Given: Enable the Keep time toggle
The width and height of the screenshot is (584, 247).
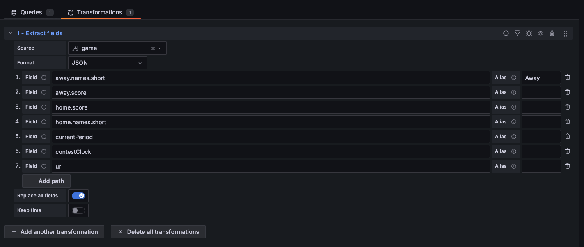Looking at the screenshot, I should 78,210.
